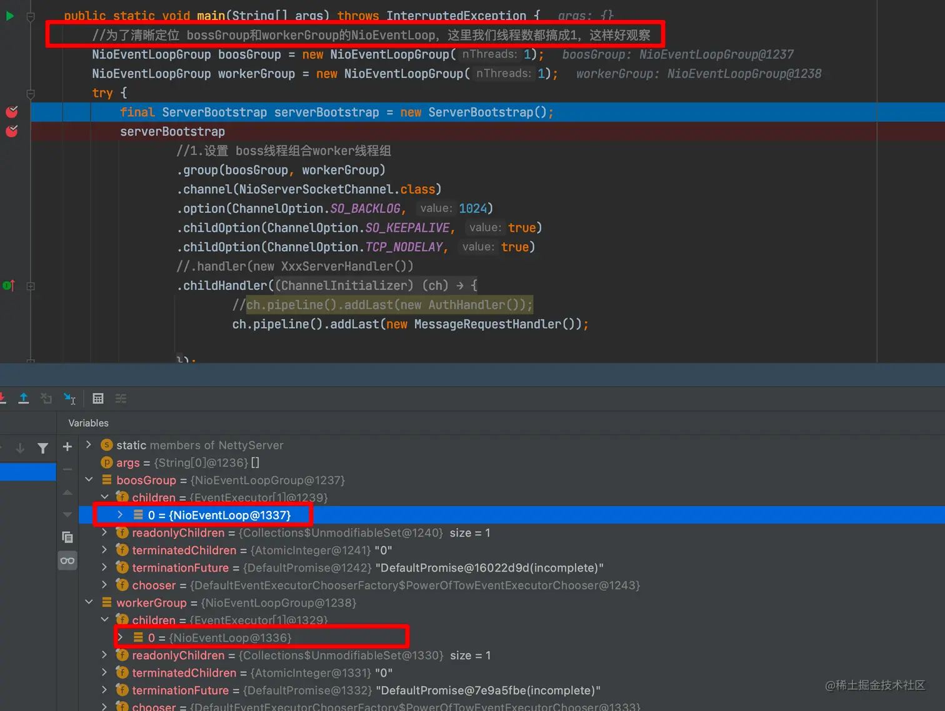Expand readonlyChildren UnmodifiableSet@1330

(104, 655)
